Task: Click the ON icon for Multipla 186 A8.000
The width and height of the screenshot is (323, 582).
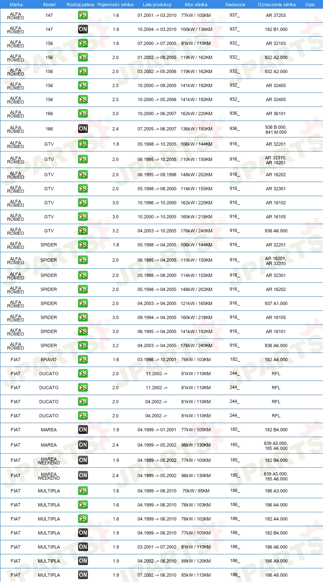Action: pos(83,575)
